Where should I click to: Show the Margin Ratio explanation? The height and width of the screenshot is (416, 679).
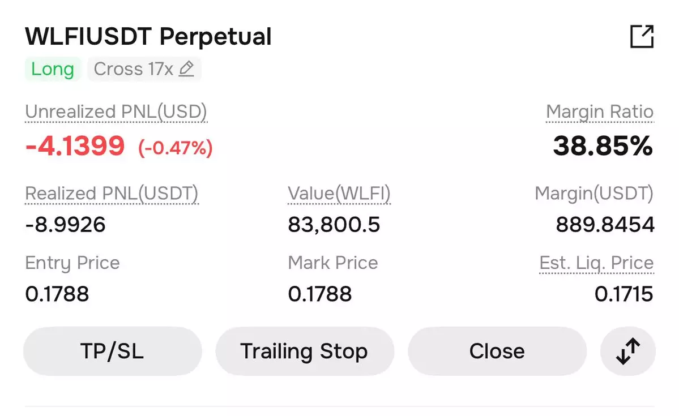(599, 112)
